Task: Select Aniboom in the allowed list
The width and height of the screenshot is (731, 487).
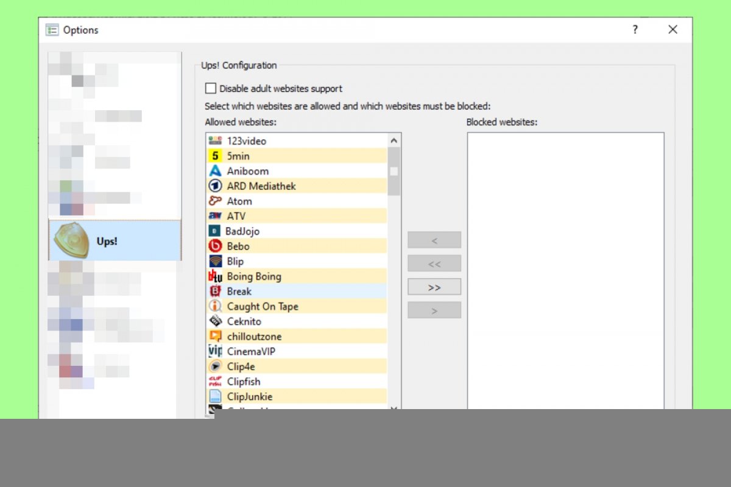Action: click(x=297, y=171)
